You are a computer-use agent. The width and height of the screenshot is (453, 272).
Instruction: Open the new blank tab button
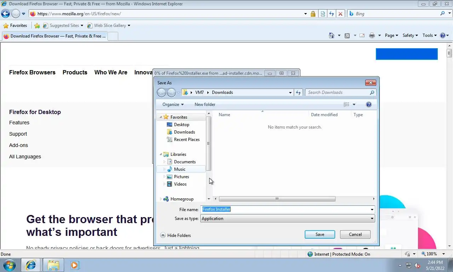pyautogui.click(x=113, y=36)
